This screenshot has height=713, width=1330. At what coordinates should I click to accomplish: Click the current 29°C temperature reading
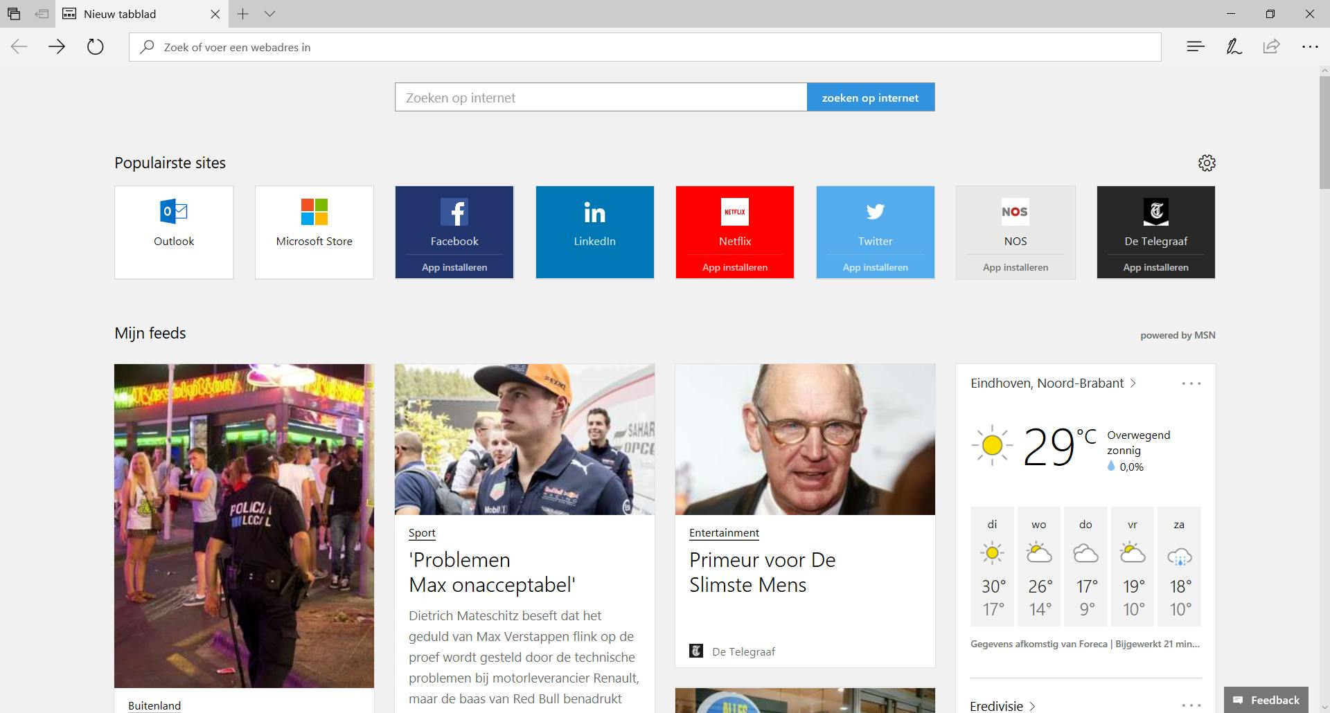coord(1060,446)
